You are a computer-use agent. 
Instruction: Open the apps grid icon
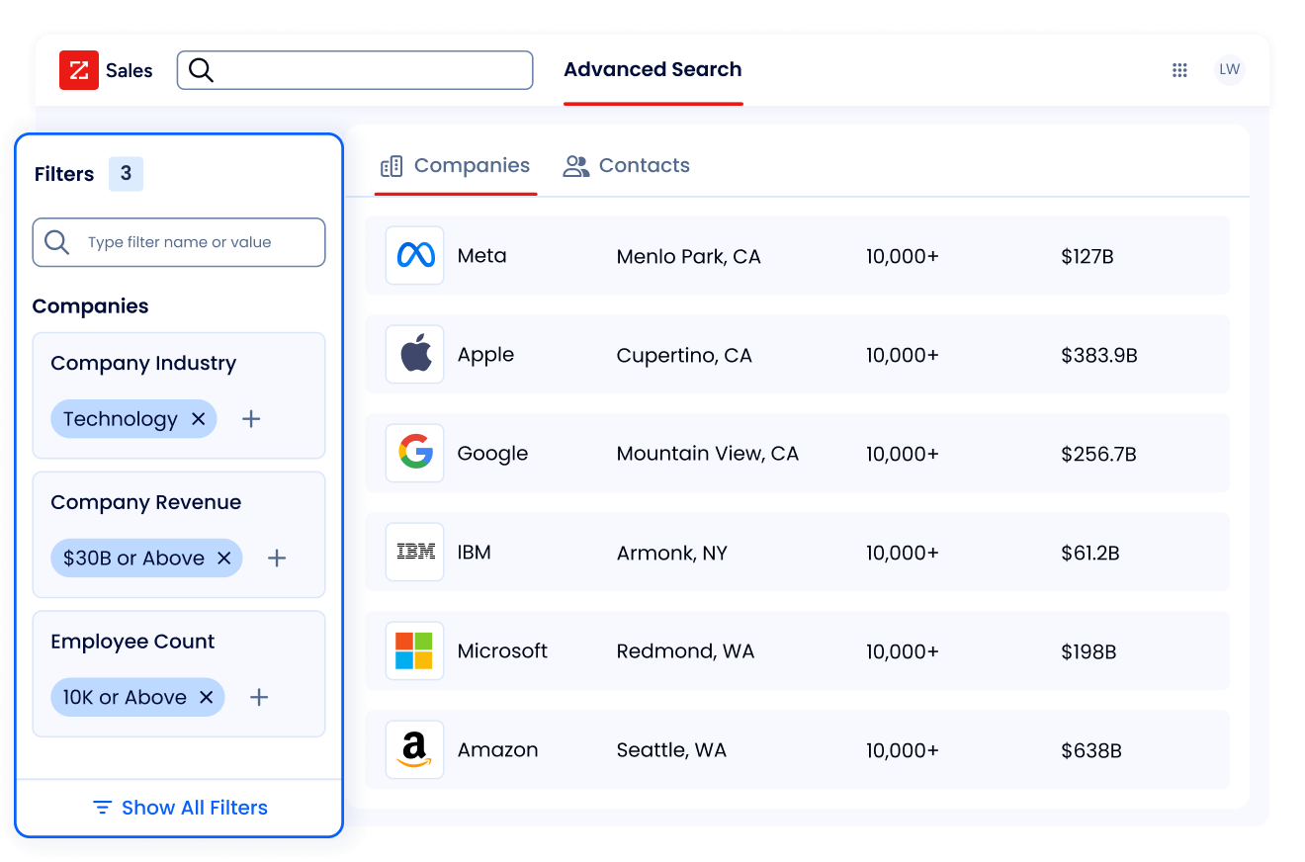[x=1179, y=70]
